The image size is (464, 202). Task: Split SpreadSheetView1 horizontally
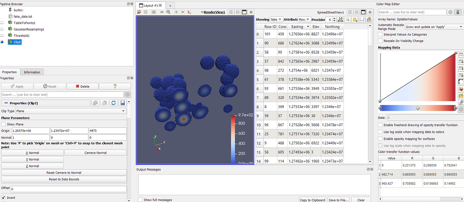[350, 12]
